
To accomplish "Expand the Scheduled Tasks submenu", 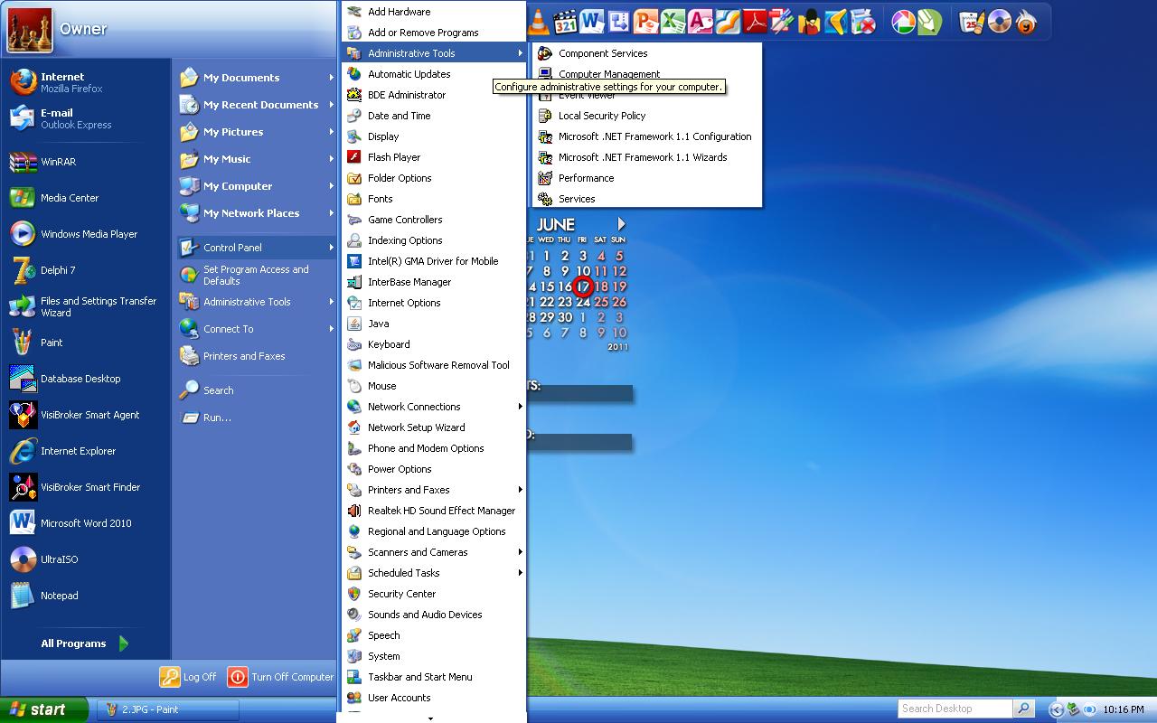I will click(x=435, y=573).
